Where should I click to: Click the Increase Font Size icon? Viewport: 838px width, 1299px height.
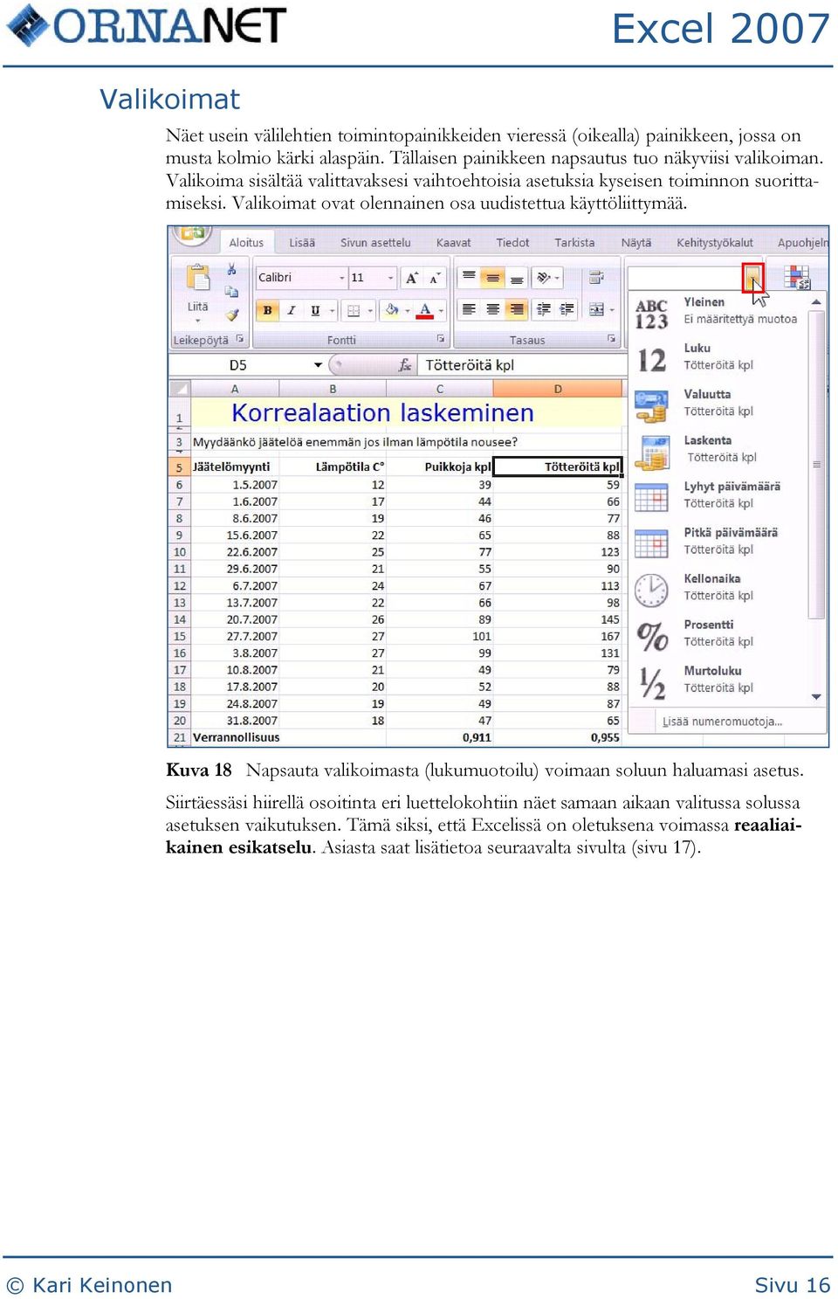(412, 278)
